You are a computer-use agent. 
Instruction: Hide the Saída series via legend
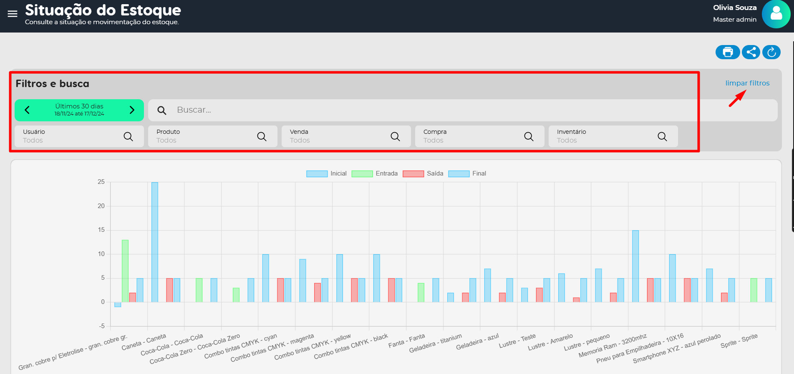(423, 173)
